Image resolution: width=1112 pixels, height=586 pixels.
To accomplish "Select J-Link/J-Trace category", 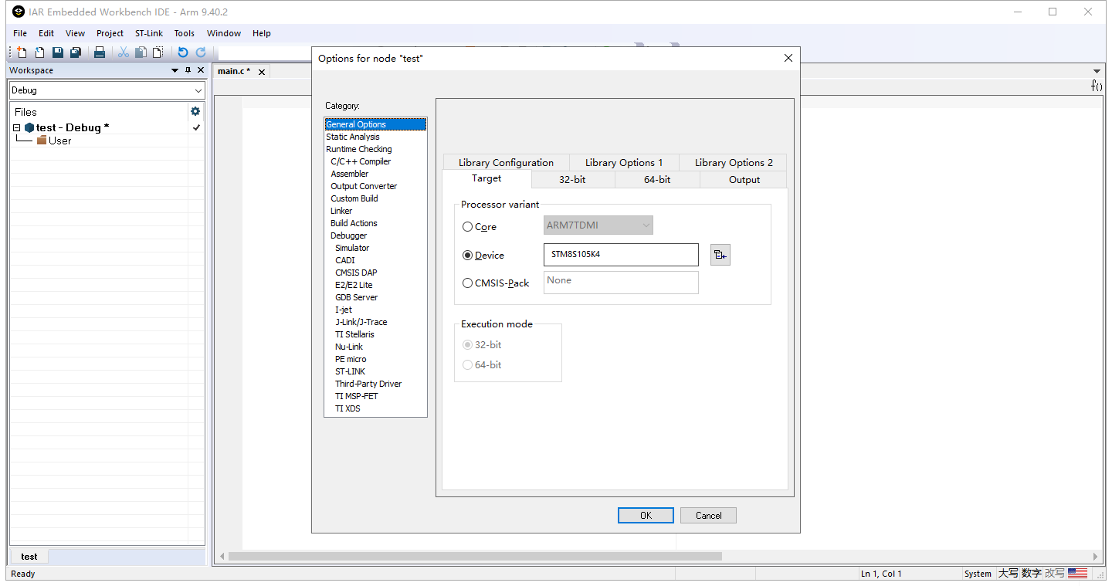I will [361, 322].
